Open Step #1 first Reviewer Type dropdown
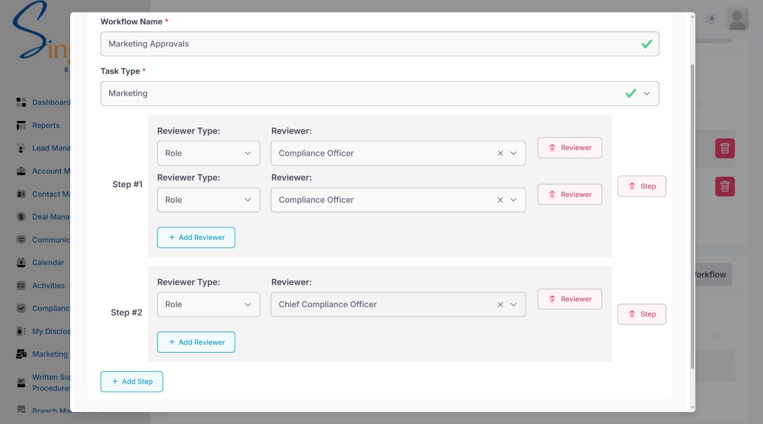Image resolution: width=763 pixels, height=424 pixels. pos(208,154)
